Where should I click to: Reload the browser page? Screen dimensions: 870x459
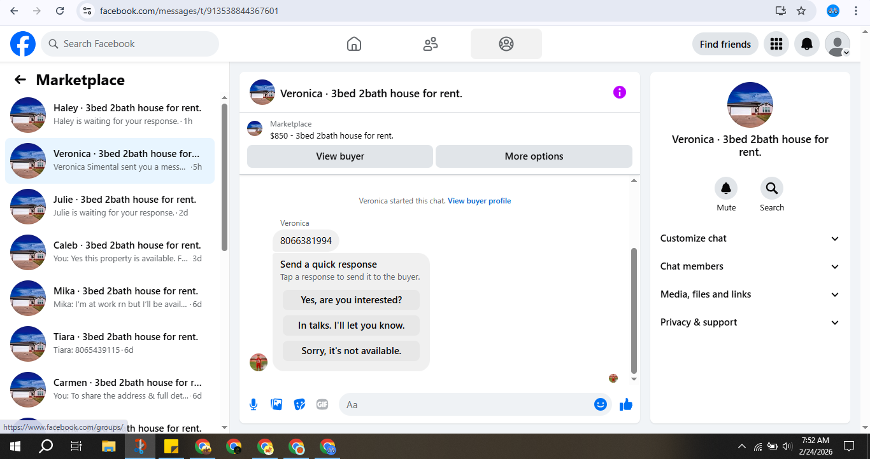coord(60,11)
